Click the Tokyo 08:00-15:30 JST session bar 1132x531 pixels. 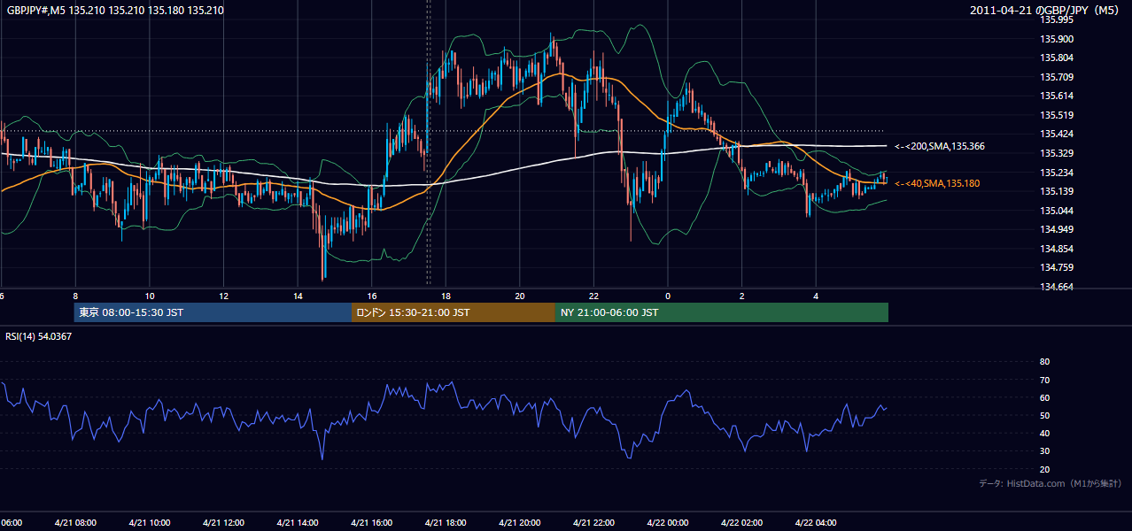tap(213, 312)
